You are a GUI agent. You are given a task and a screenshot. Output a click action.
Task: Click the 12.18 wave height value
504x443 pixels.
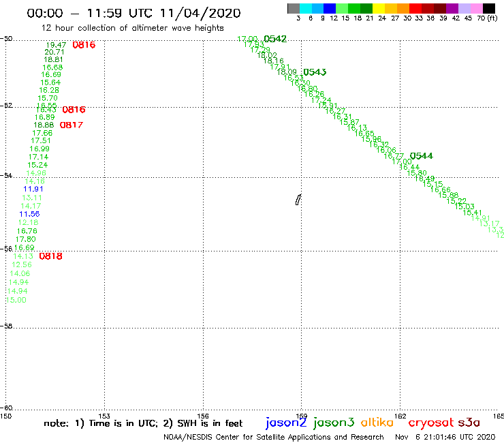point(29,223)
